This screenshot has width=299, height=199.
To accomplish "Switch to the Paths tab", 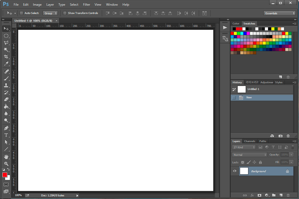I will click(x=263, y=141).
